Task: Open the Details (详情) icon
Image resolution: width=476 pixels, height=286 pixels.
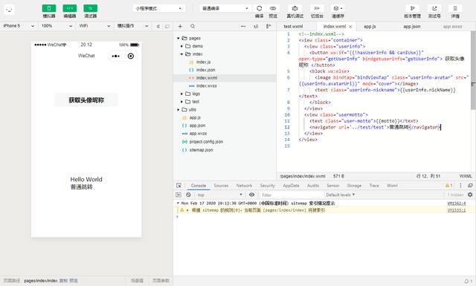Action: coord(455,8)
